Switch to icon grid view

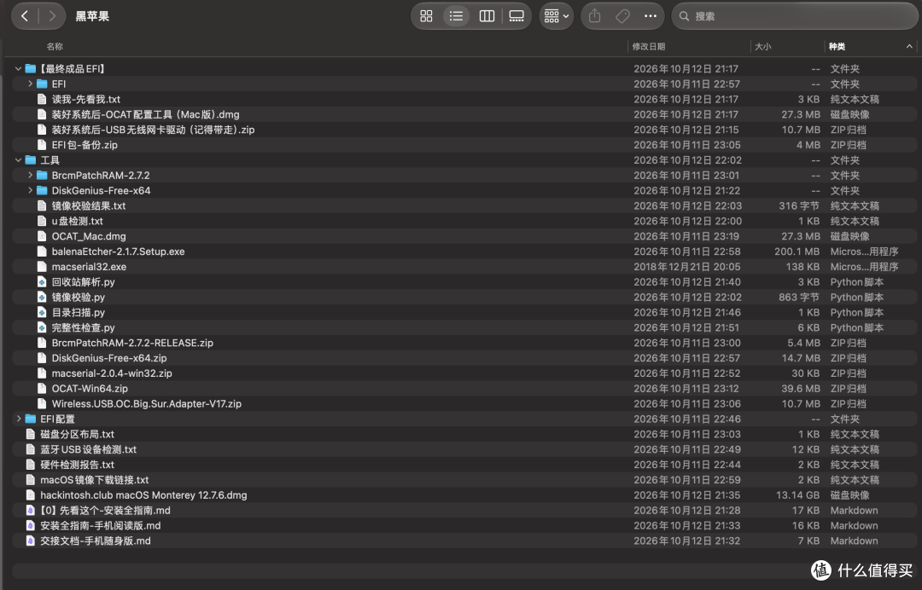[426, 16]
